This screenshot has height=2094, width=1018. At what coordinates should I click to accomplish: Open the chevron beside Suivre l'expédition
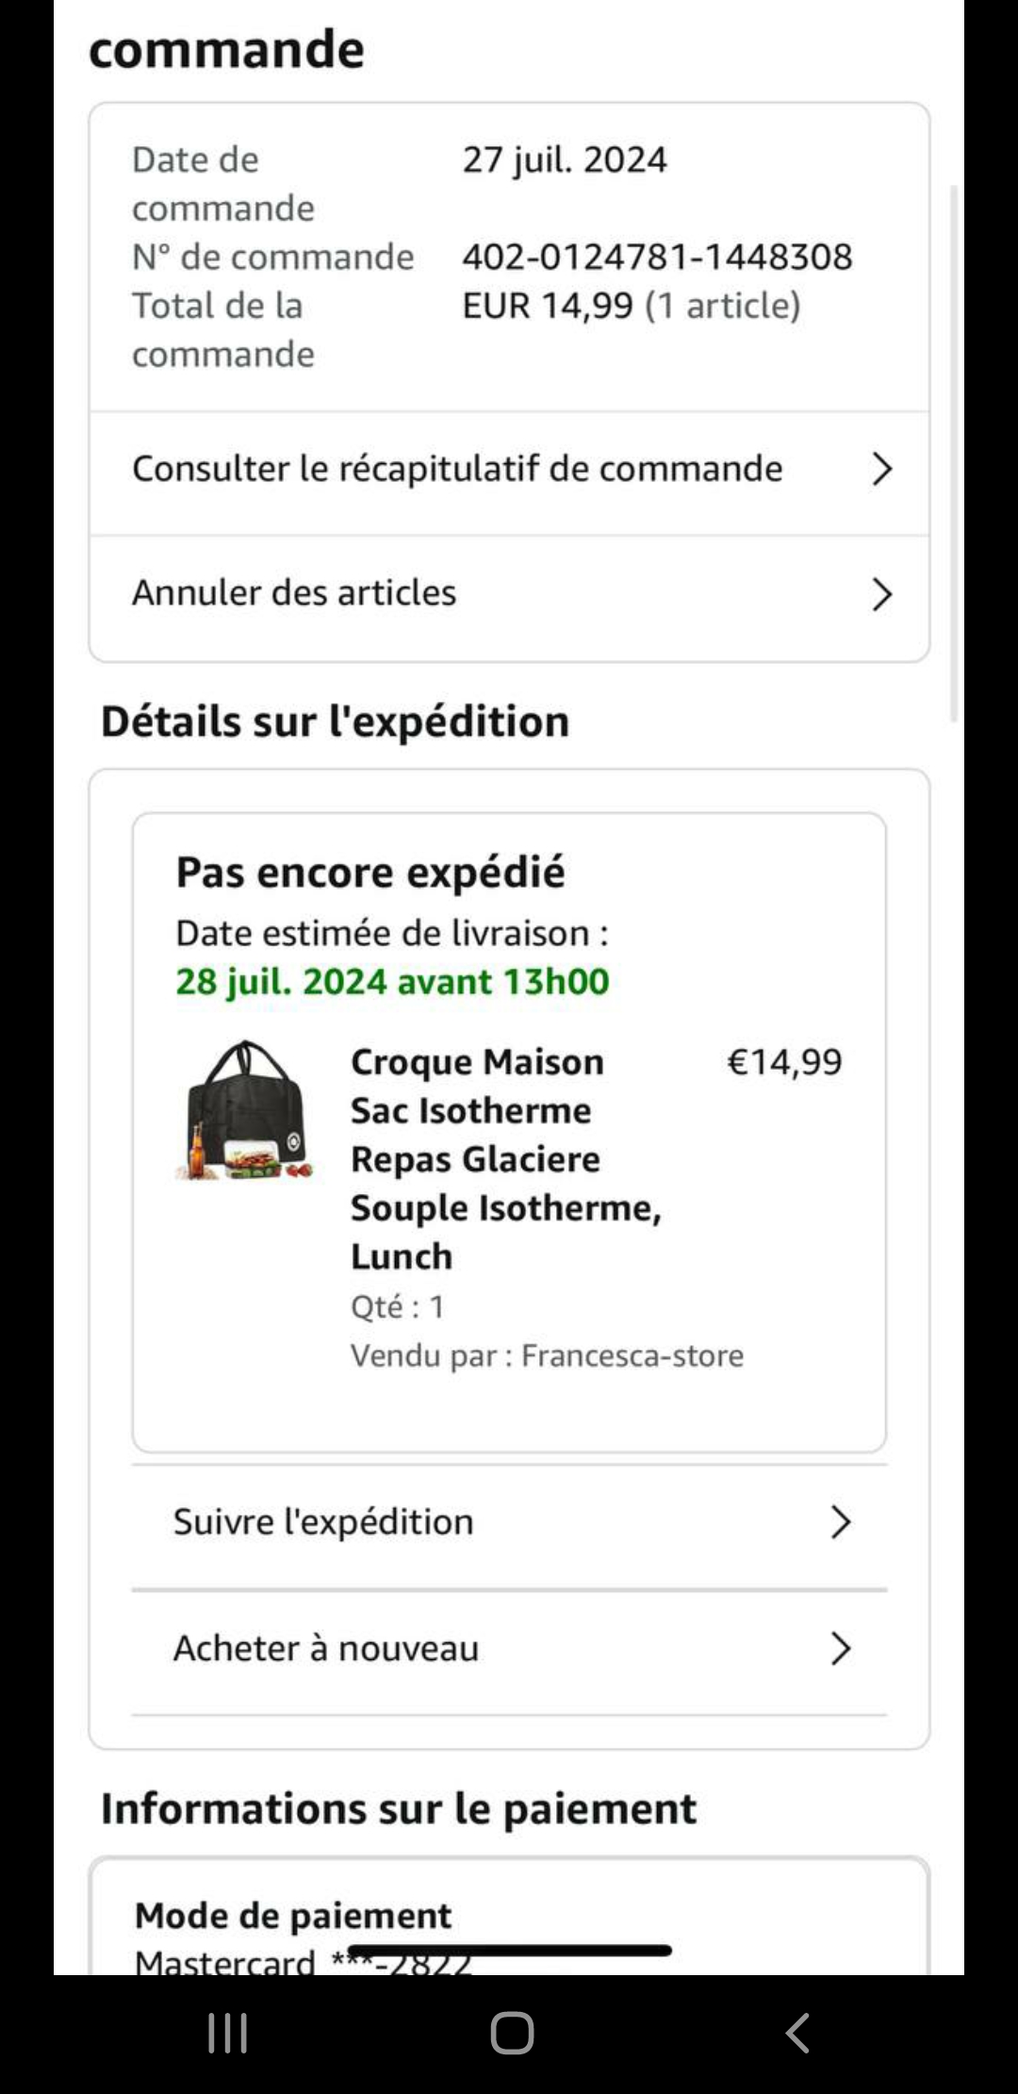click(x=840, y=1521)
